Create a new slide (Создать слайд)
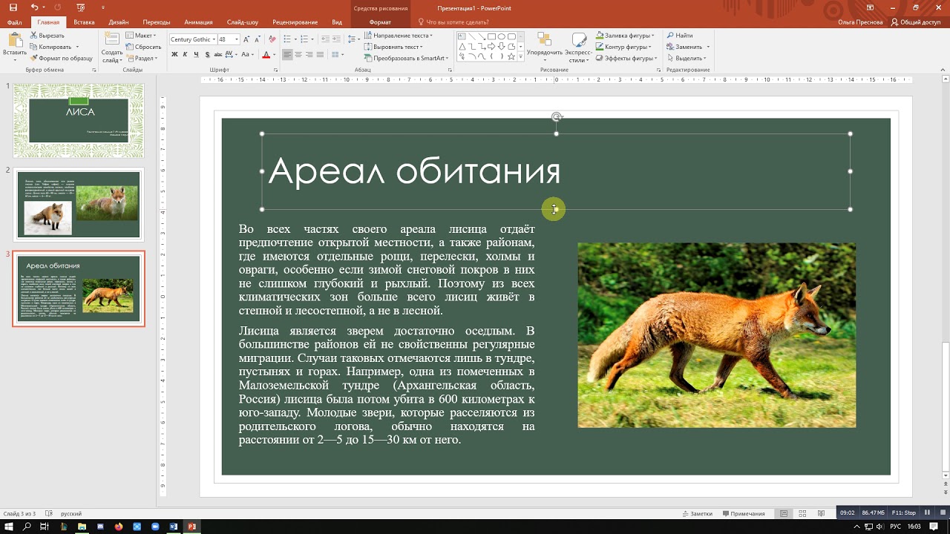Viewport: 950px width, 534px height. click(111, 46)
